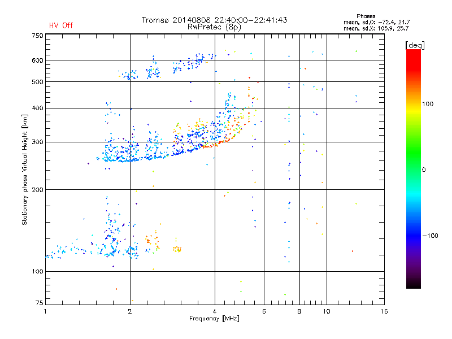Click the x-axis tick label '10'
This screenshot has height=339, width=452.
(327, 311)
